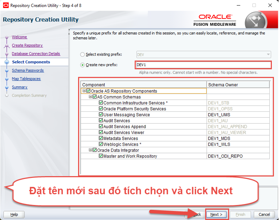This screenshot has width=279, height=220.
Task: Click the Create Repository step node icon
Action: [x=7, y=45]
